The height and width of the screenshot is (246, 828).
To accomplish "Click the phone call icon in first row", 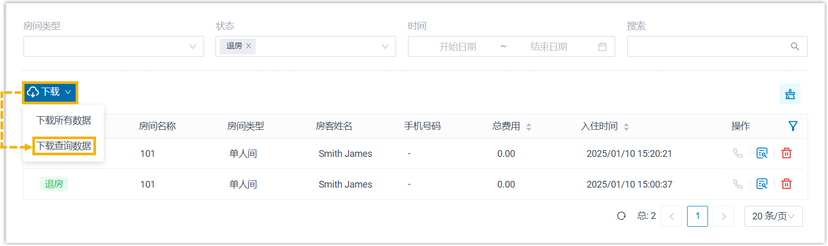I will (x=738, y=153).
